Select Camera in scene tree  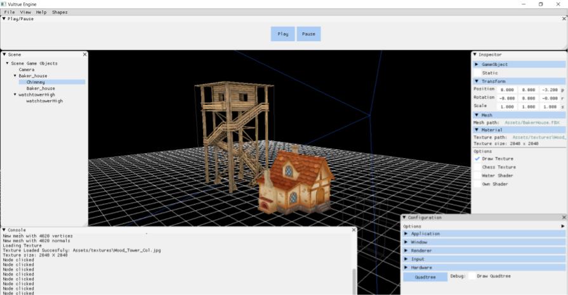[27, 70]
